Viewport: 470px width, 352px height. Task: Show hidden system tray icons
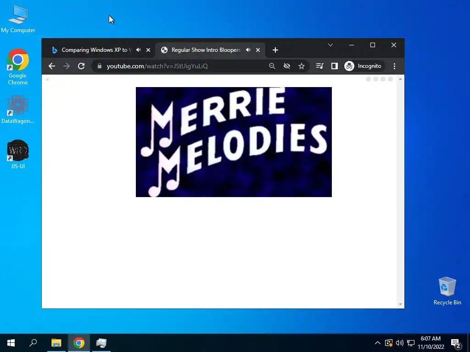coord(377,343)
